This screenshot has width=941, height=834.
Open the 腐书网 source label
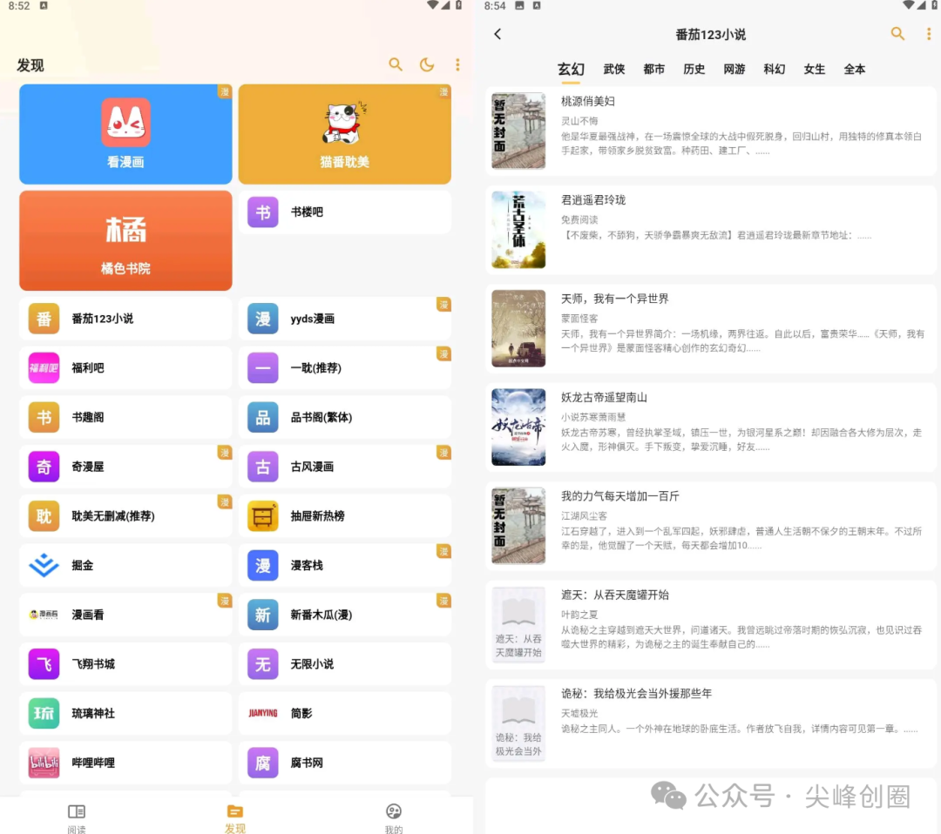tap(307, 763)
